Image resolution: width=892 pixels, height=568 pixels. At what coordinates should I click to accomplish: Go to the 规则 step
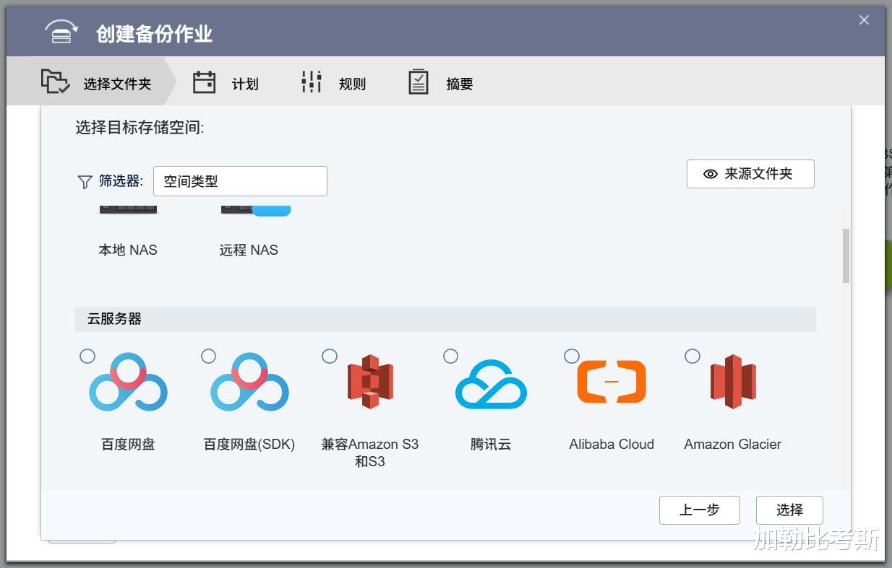point(333,83)
